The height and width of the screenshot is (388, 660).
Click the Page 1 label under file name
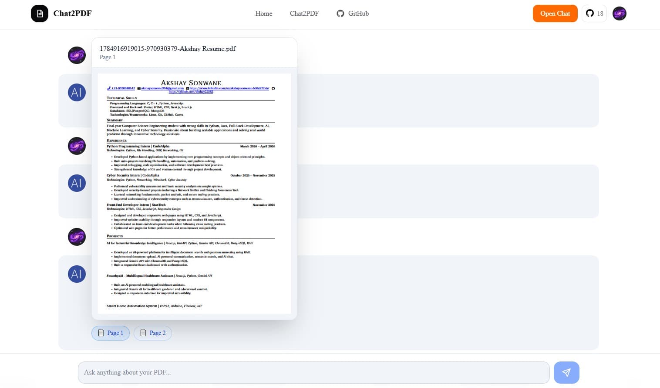tap(108, 57)
